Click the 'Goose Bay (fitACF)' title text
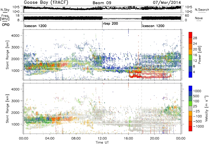The height and width of the screenshot is (144, 209). click(46, 3)
